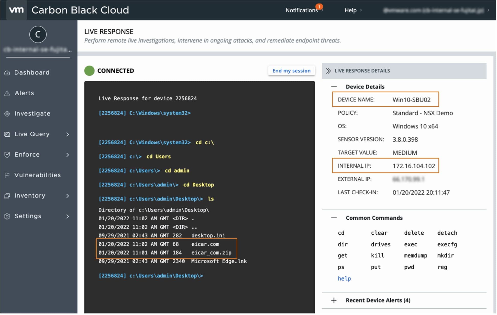Click the Live Query magnifier icon
The image size is (497, 315).
pos(7,134)
